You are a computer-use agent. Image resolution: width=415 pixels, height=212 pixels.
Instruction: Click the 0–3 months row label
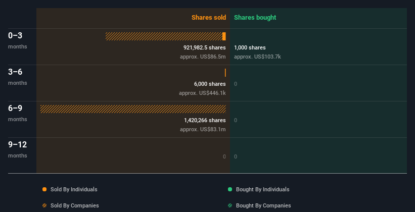tap(18, 40)
